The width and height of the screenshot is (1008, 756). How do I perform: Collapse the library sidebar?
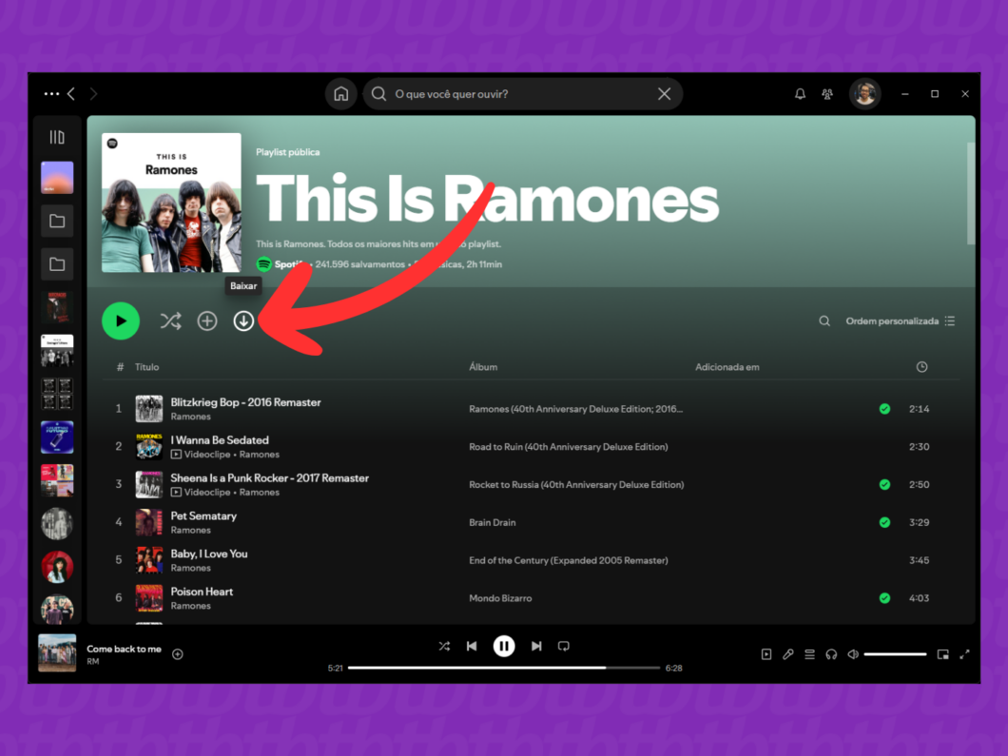[x=57, y=136]
